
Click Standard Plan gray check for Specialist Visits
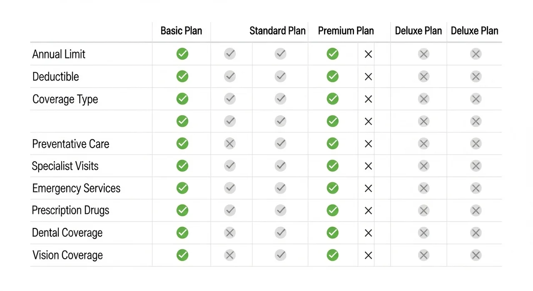point(280,166)
